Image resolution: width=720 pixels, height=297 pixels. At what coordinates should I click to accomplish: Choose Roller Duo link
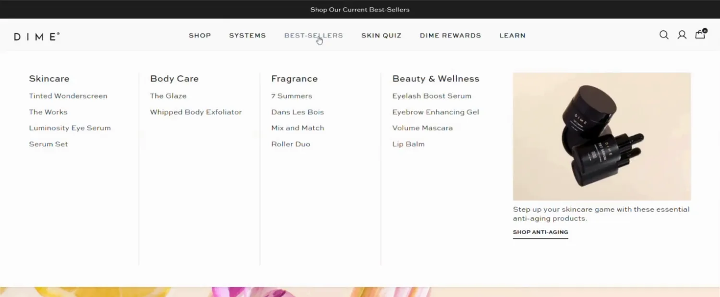(290, 144)
